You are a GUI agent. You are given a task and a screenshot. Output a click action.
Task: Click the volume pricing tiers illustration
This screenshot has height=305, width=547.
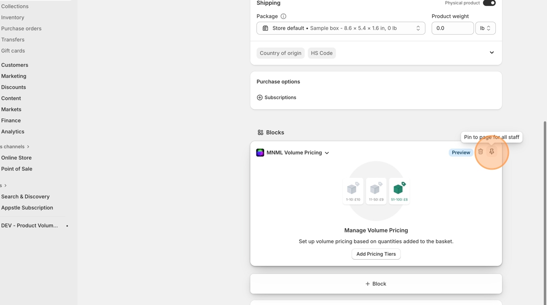376,191
